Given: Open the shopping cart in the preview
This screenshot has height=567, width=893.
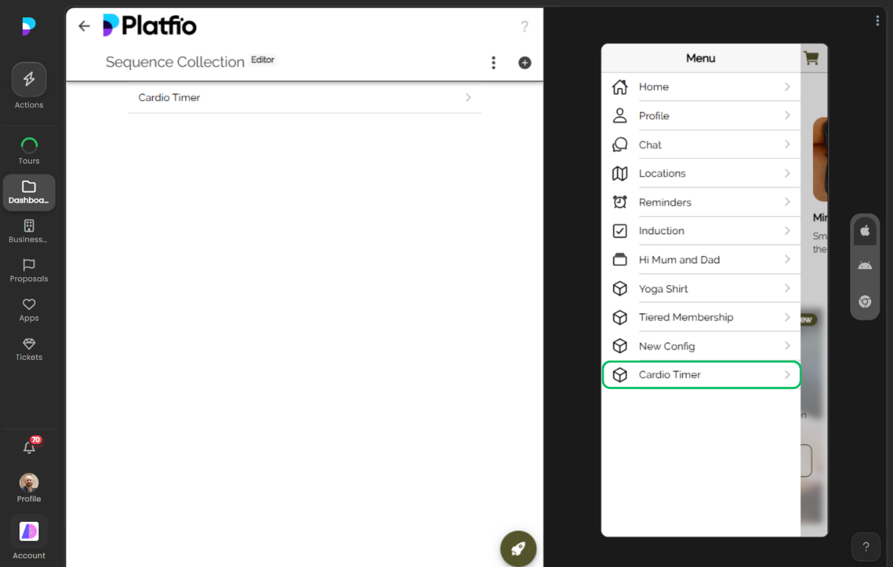Looking at the screenshot, I should coord(812,58).
